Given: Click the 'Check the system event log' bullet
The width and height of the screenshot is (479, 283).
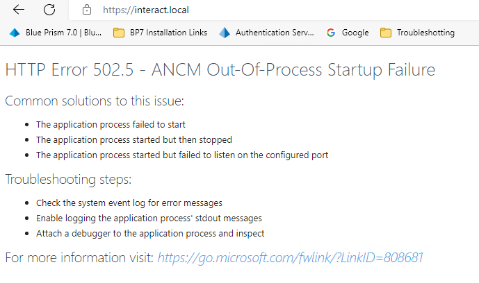Looking at the screenshot, I should (129, 203).
